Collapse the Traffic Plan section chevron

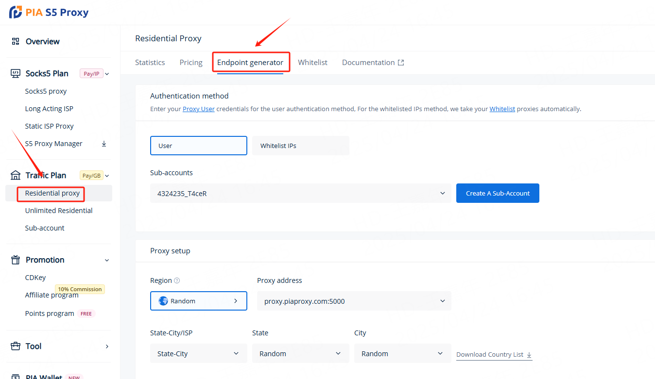(107, 176)
